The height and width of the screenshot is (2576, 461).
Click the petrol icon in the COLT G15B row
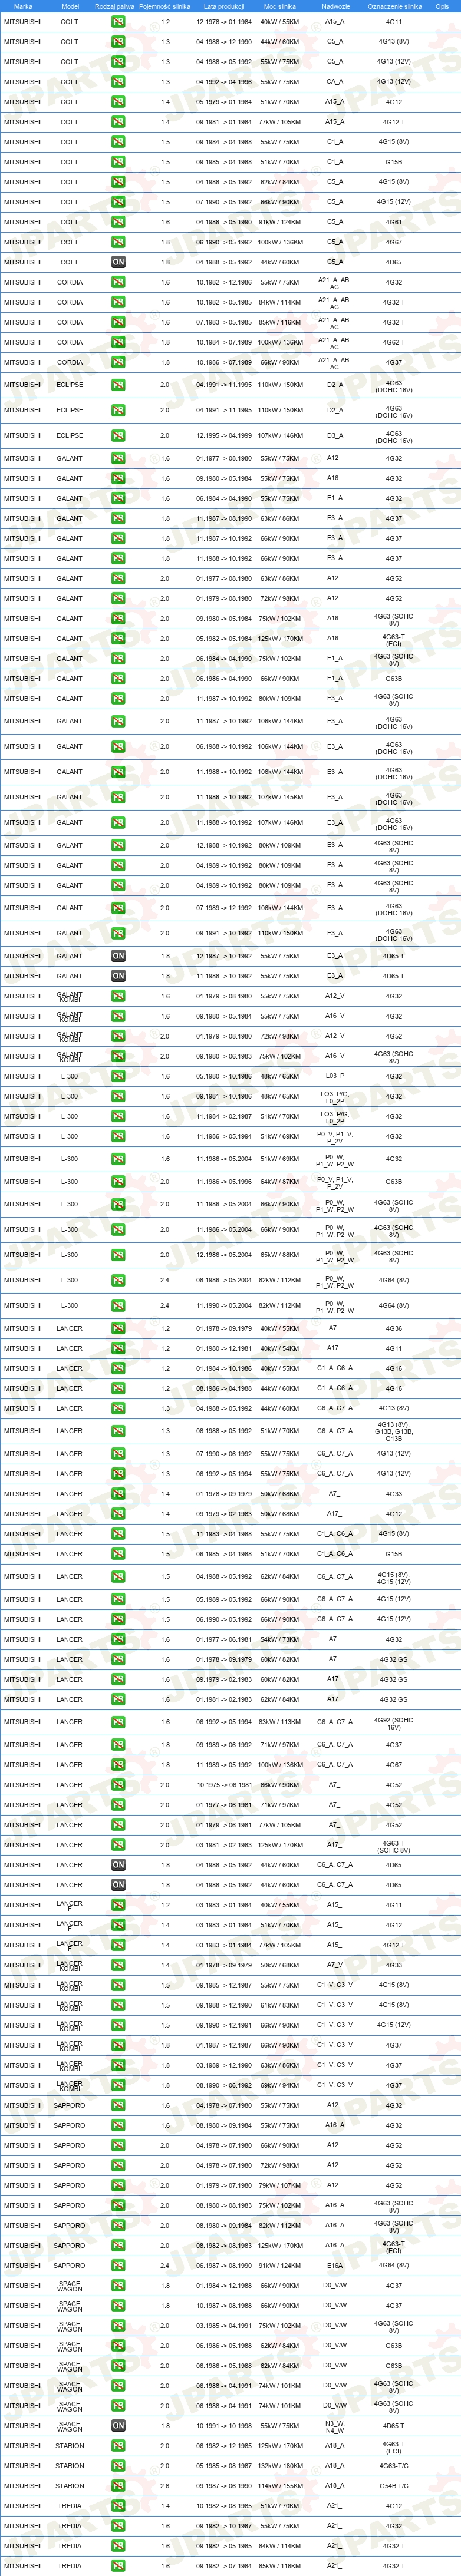tap(118, 162)
